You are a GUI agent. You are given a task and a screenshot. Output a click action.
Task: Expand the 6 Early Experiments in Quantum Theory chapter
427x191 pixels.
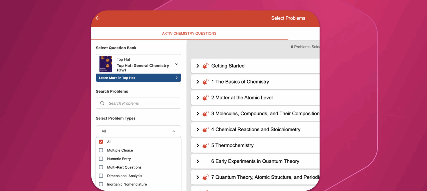(x=198, y=161)
